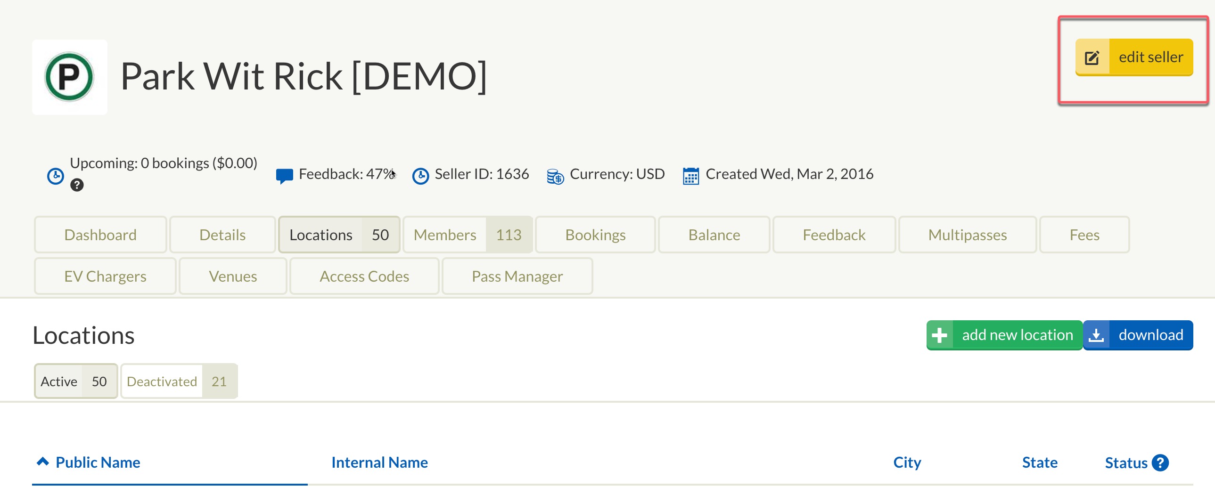Sort by Public Name using the arrow
The width and height of the screenshot is (1215, 487).
tap(43, 462)
